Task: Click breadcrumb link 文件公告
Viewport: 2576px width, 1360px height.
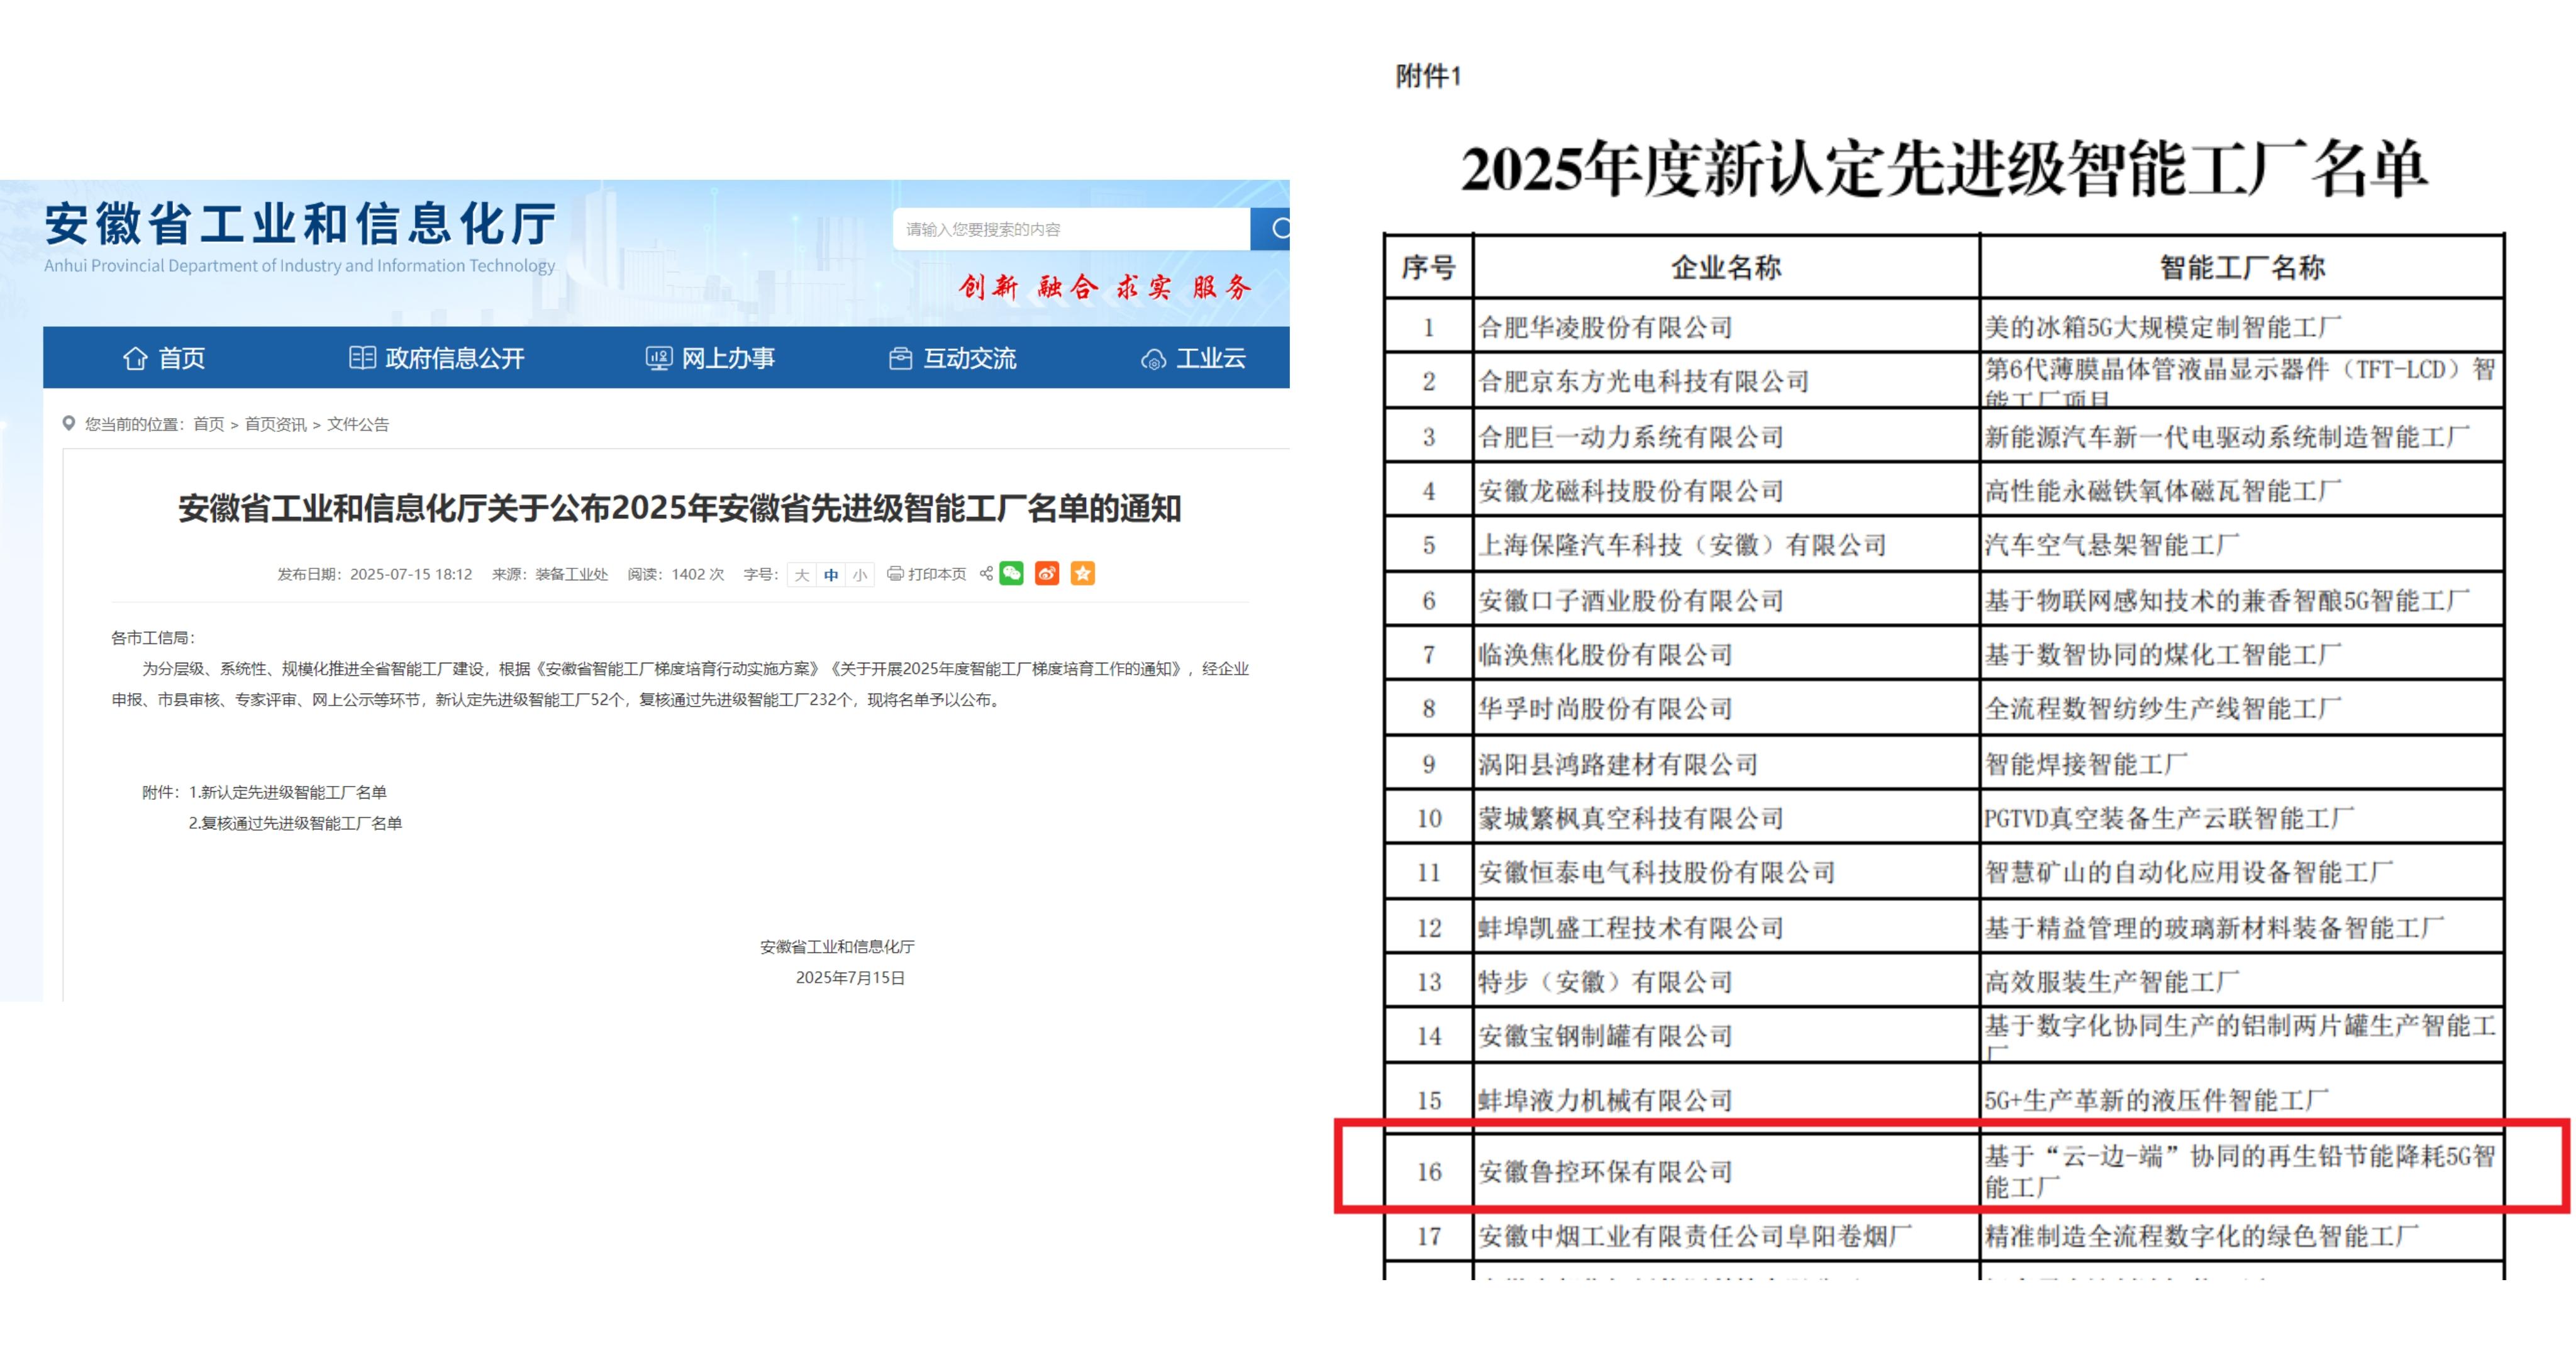Action: click(x=358, y=424)
